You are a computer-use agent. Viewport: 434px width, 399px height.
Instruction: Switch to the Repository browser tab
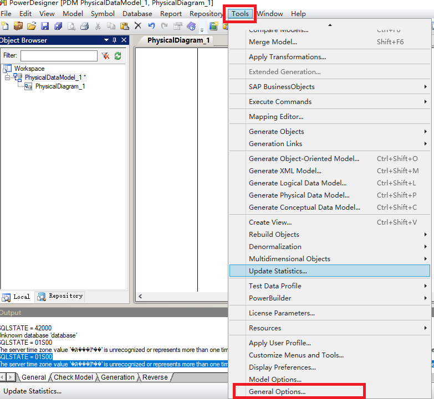coord(60,296)
